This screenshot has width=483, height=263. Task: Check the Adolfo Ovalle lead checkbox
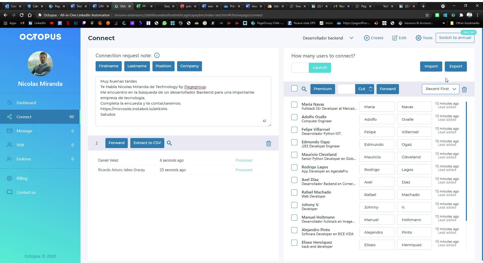[294, 117]
